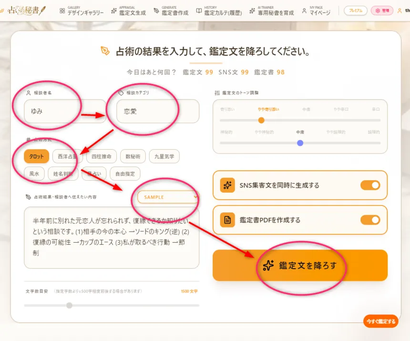Click the tag icon beside 相談カテゴリ
This screenshot has height=341, width=410.
point(121,93)
